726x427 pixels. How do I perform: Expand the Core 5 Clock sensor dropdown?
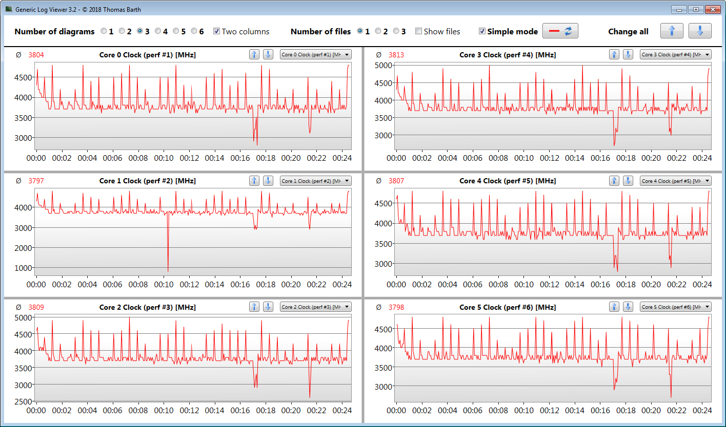(676, 307)
